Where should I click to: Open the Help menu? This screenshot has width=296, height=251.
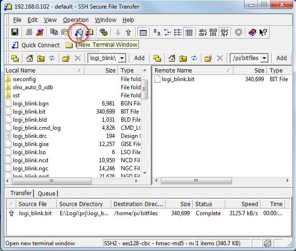128,20
